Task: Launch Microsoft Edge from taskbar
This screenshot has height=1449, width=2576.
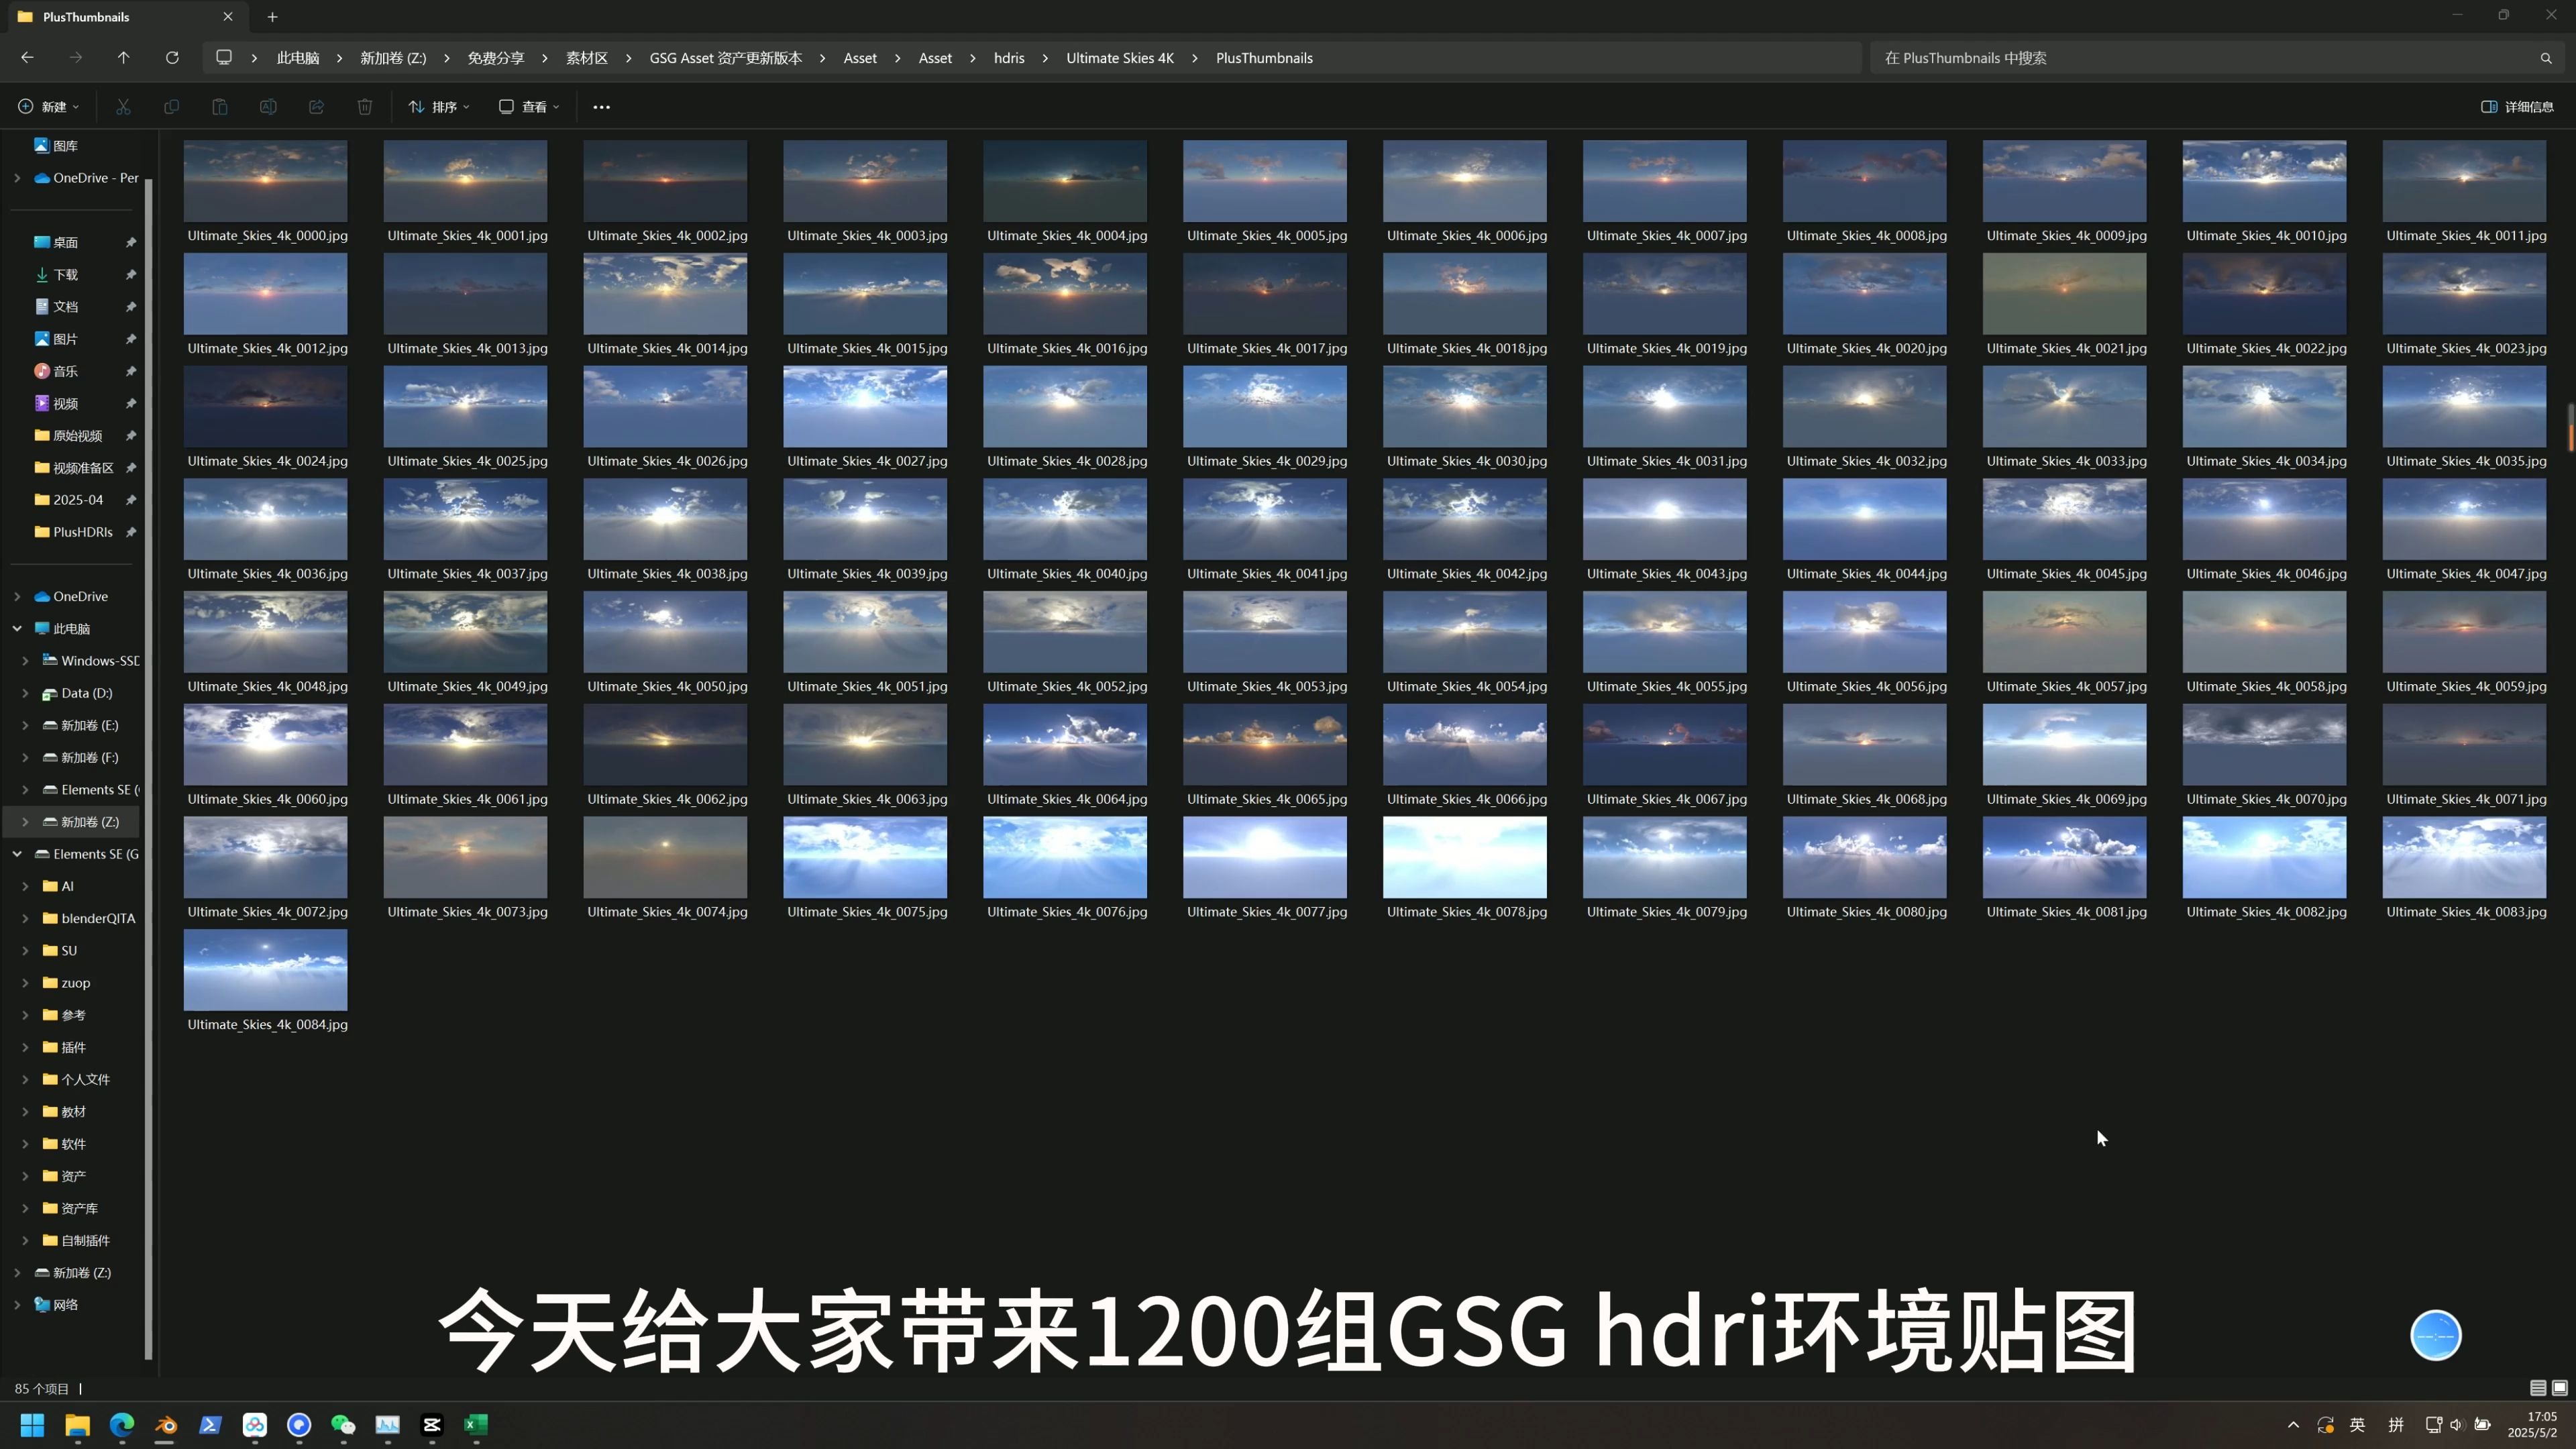Action: 122,1425
